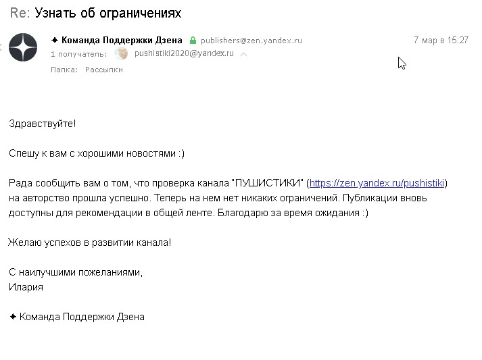Click the 1 получатель label

(x=78, y=54)
